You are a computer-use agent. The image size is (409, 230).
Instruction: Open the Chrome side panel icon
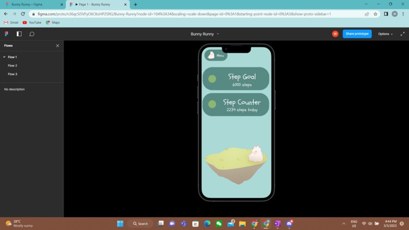tap(386, 14)
